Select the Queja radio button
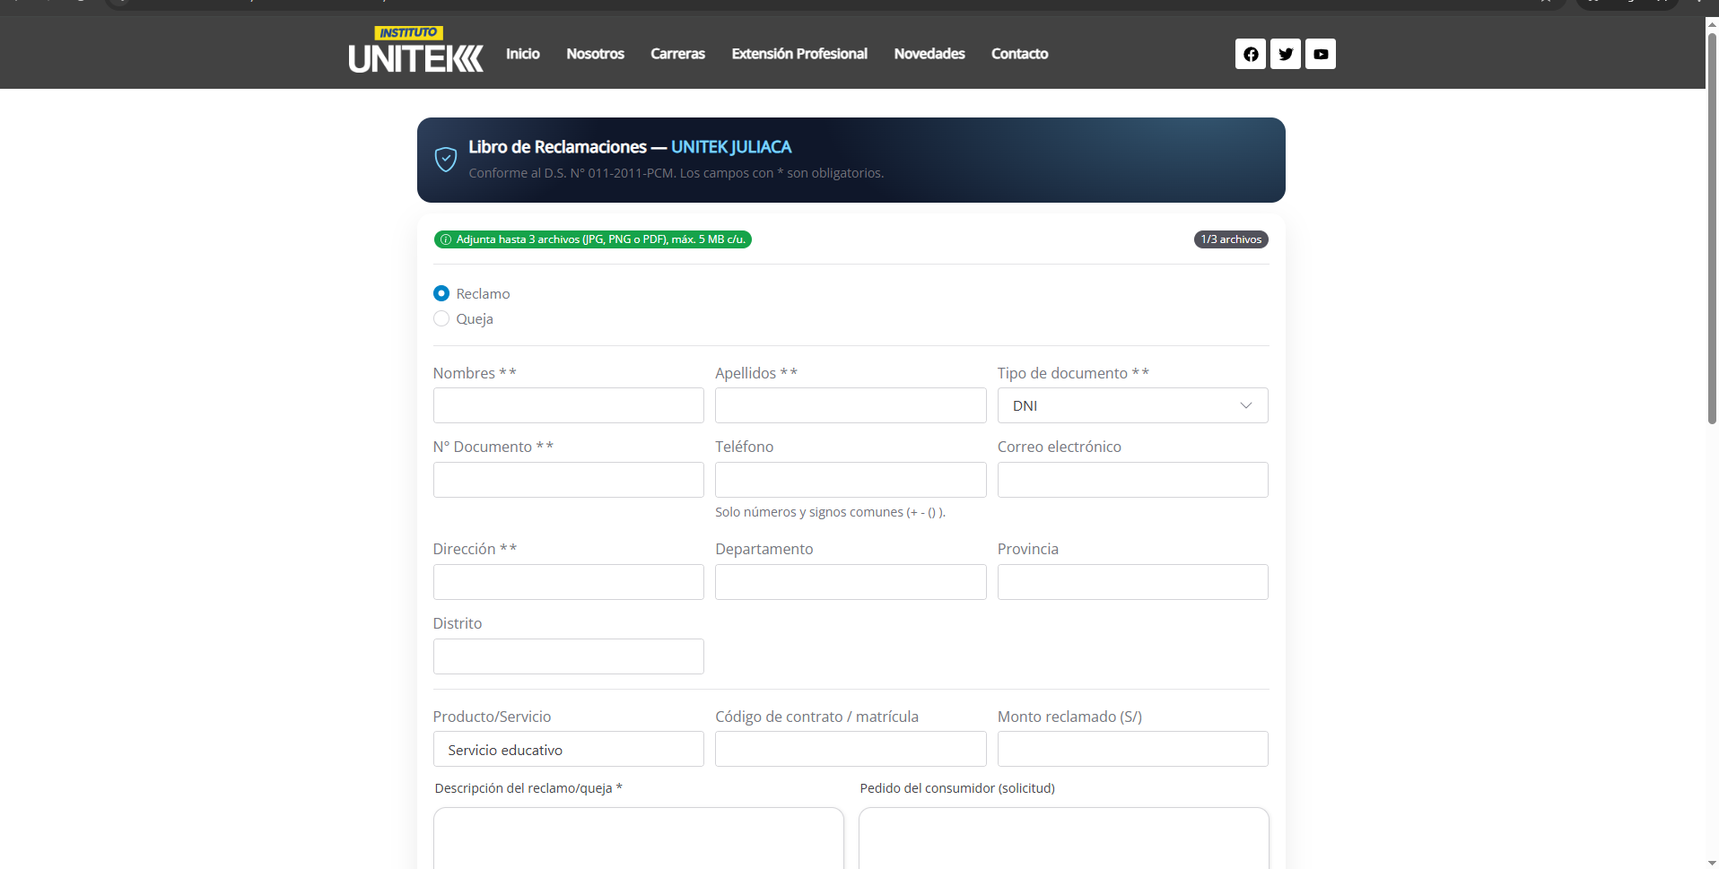 coord(441,318)
